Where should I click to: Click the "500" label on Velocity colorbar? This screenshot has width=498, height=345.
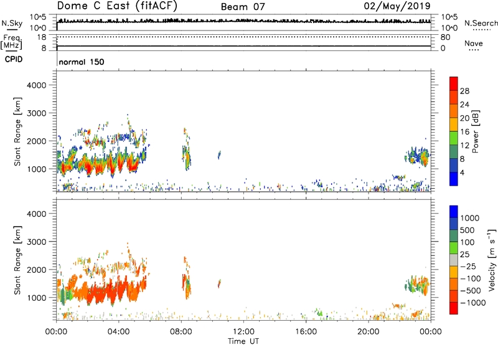[467, 230]
